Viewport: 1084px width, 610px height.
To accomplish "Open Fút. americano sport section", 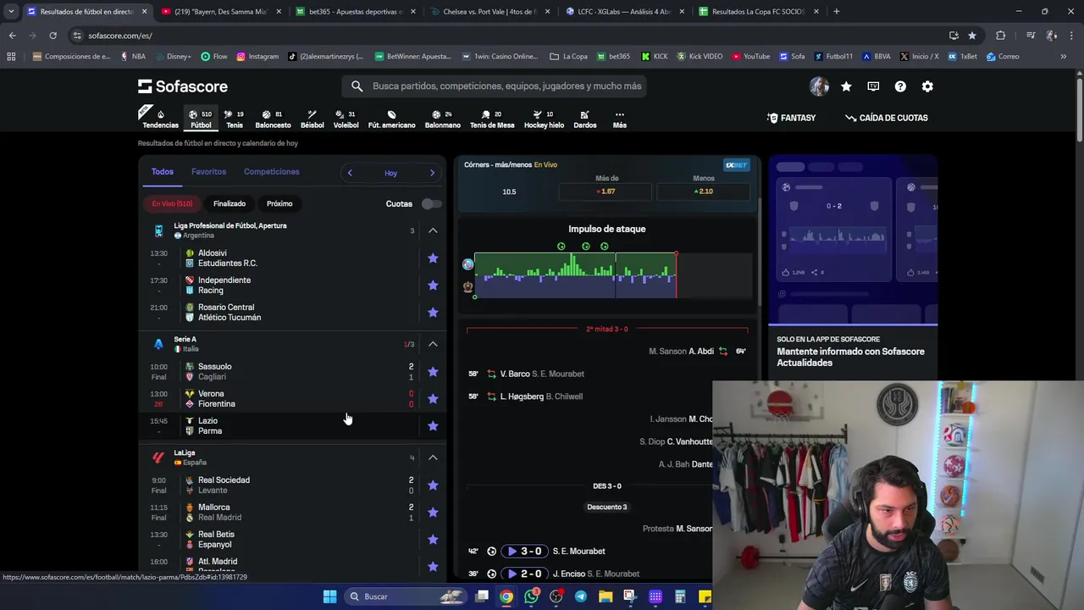I will pyautogui.click(x=391, y=119).
